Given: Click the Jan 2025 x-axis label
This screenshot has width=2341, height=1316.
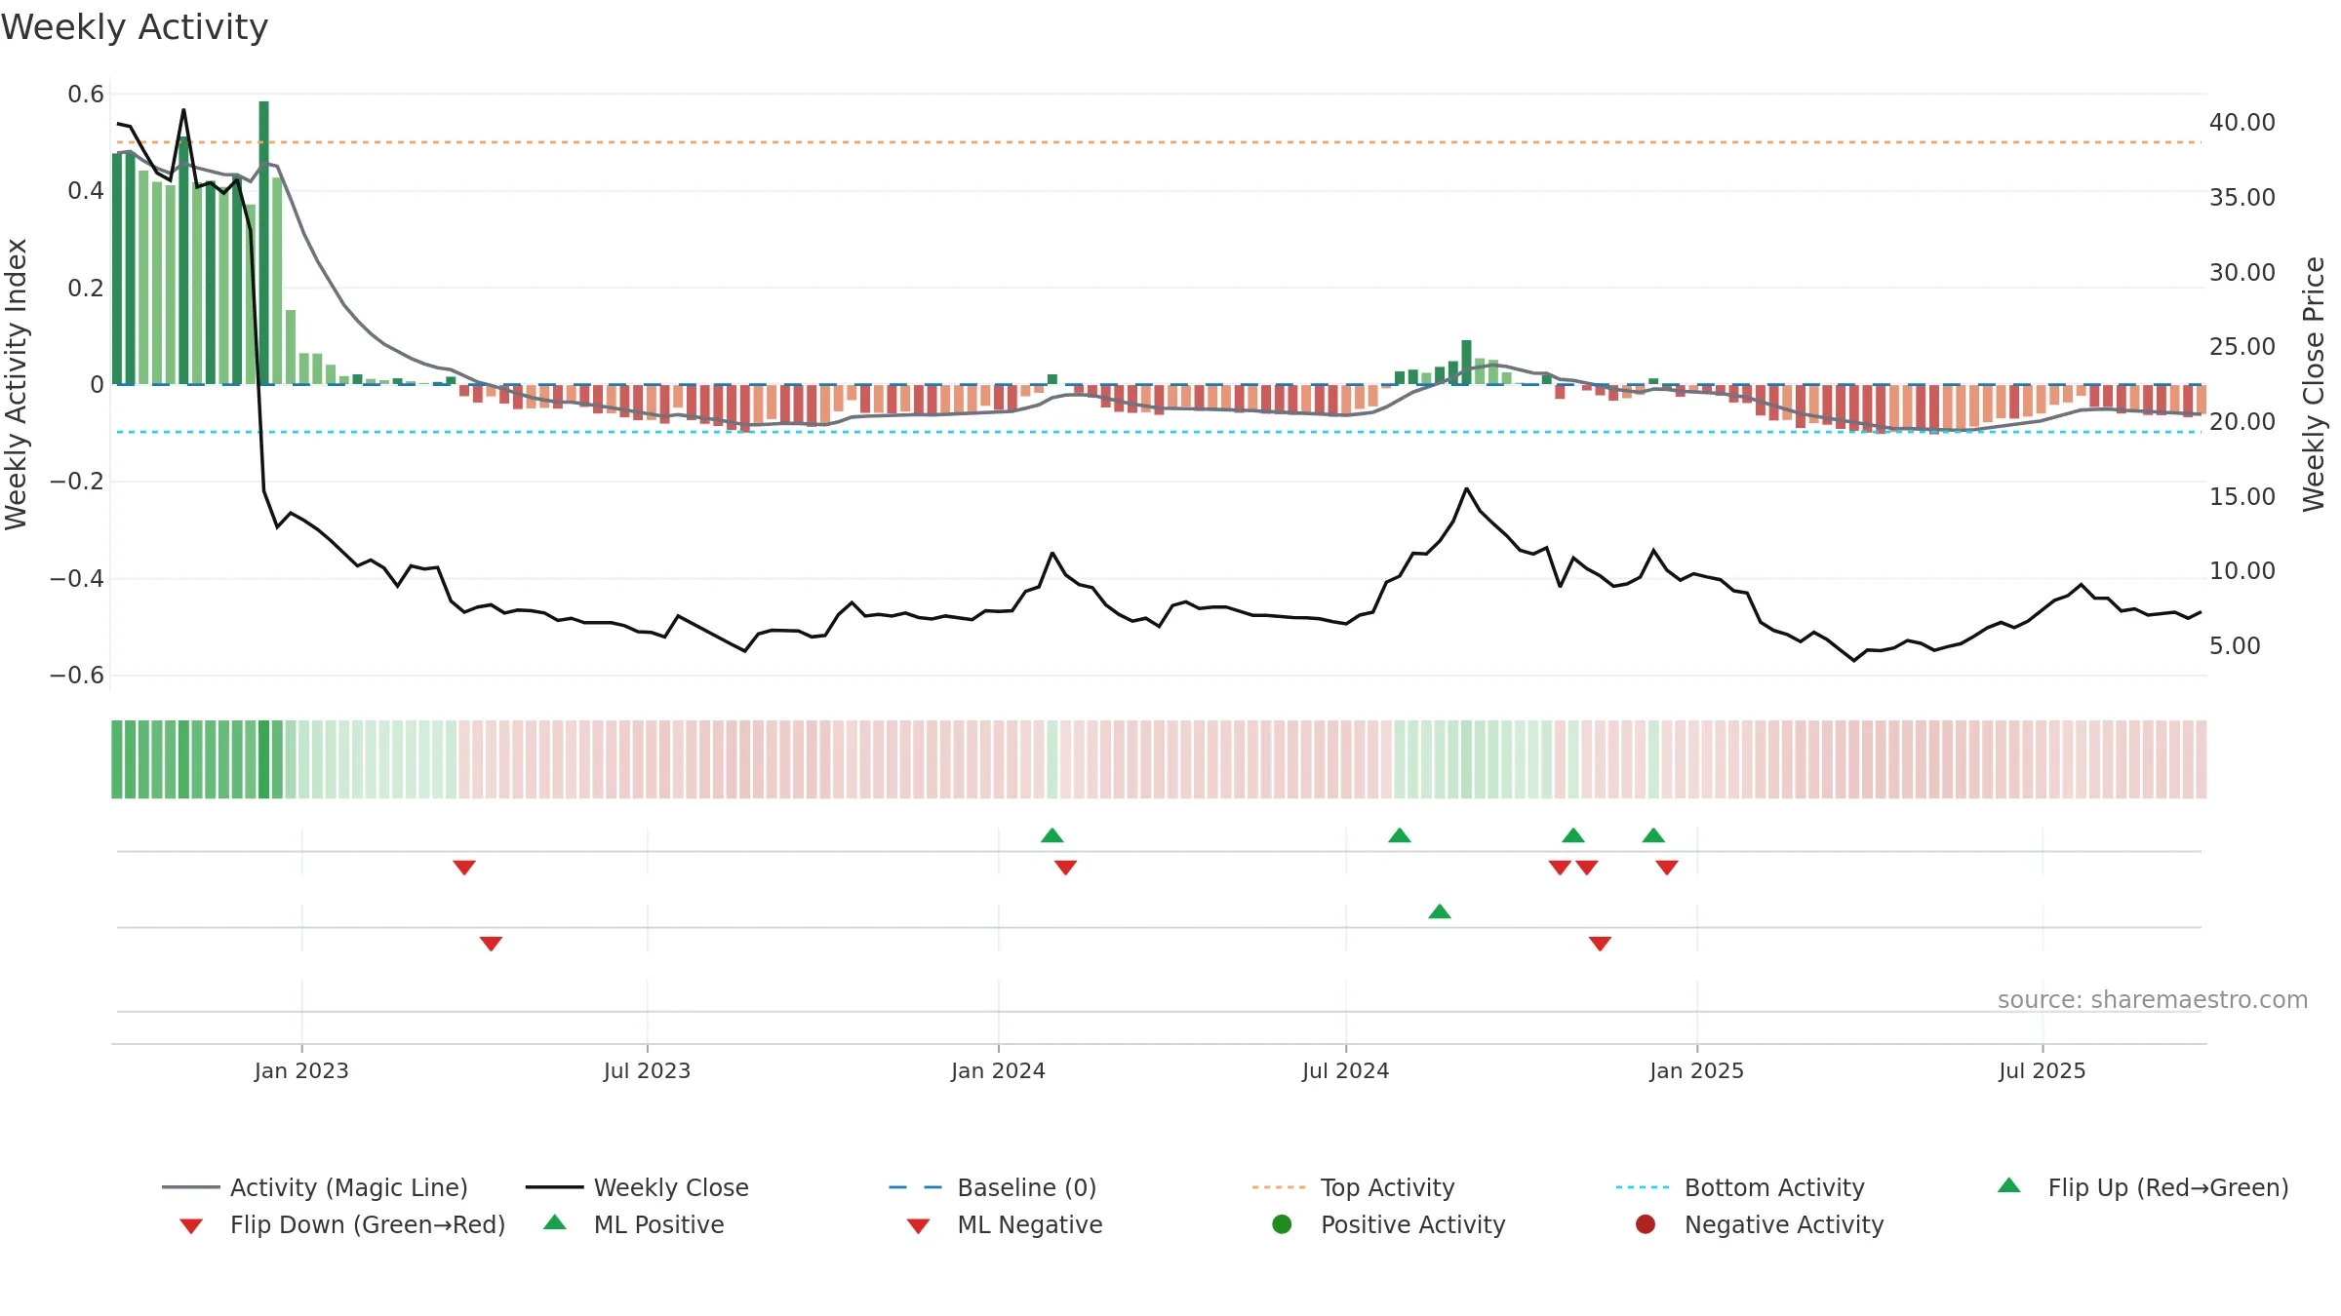Looking at the screenshot, I should click(1696, 1070).
